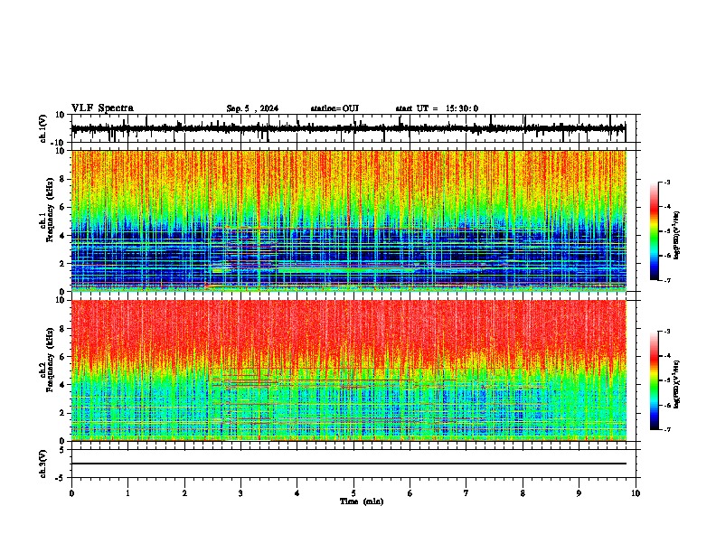Click the "10" tick on the time axis
This screenshot has height=553, width=716.
click(x=636, y=493)
